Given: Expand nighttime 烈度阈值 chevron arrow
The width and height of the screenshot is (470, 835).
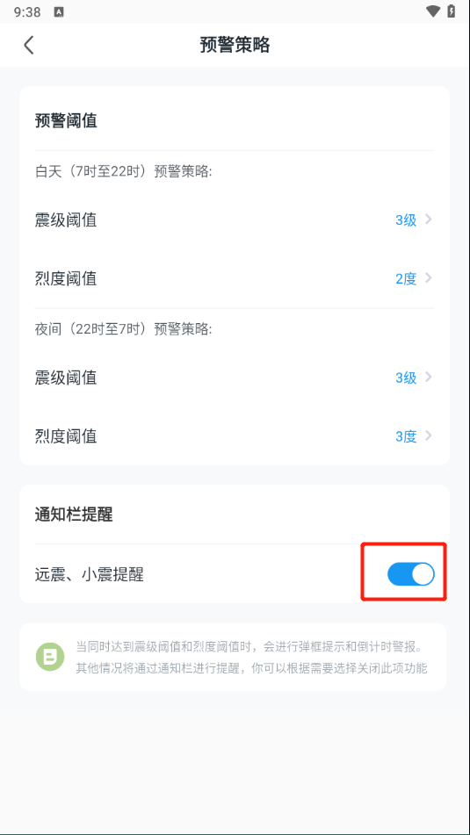Looking at the screenshot, I should point(429,436).
